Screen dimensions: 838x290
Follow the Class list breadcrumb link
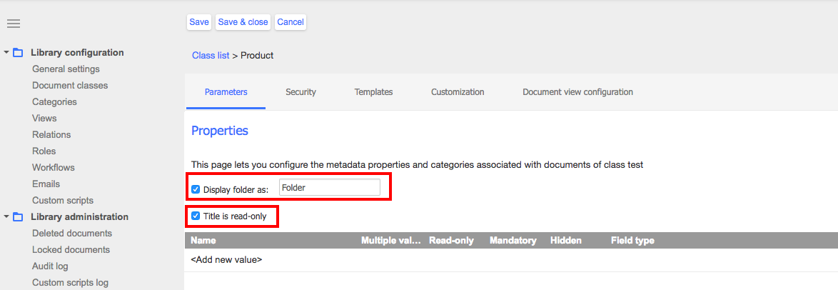(x=211, y=56)
